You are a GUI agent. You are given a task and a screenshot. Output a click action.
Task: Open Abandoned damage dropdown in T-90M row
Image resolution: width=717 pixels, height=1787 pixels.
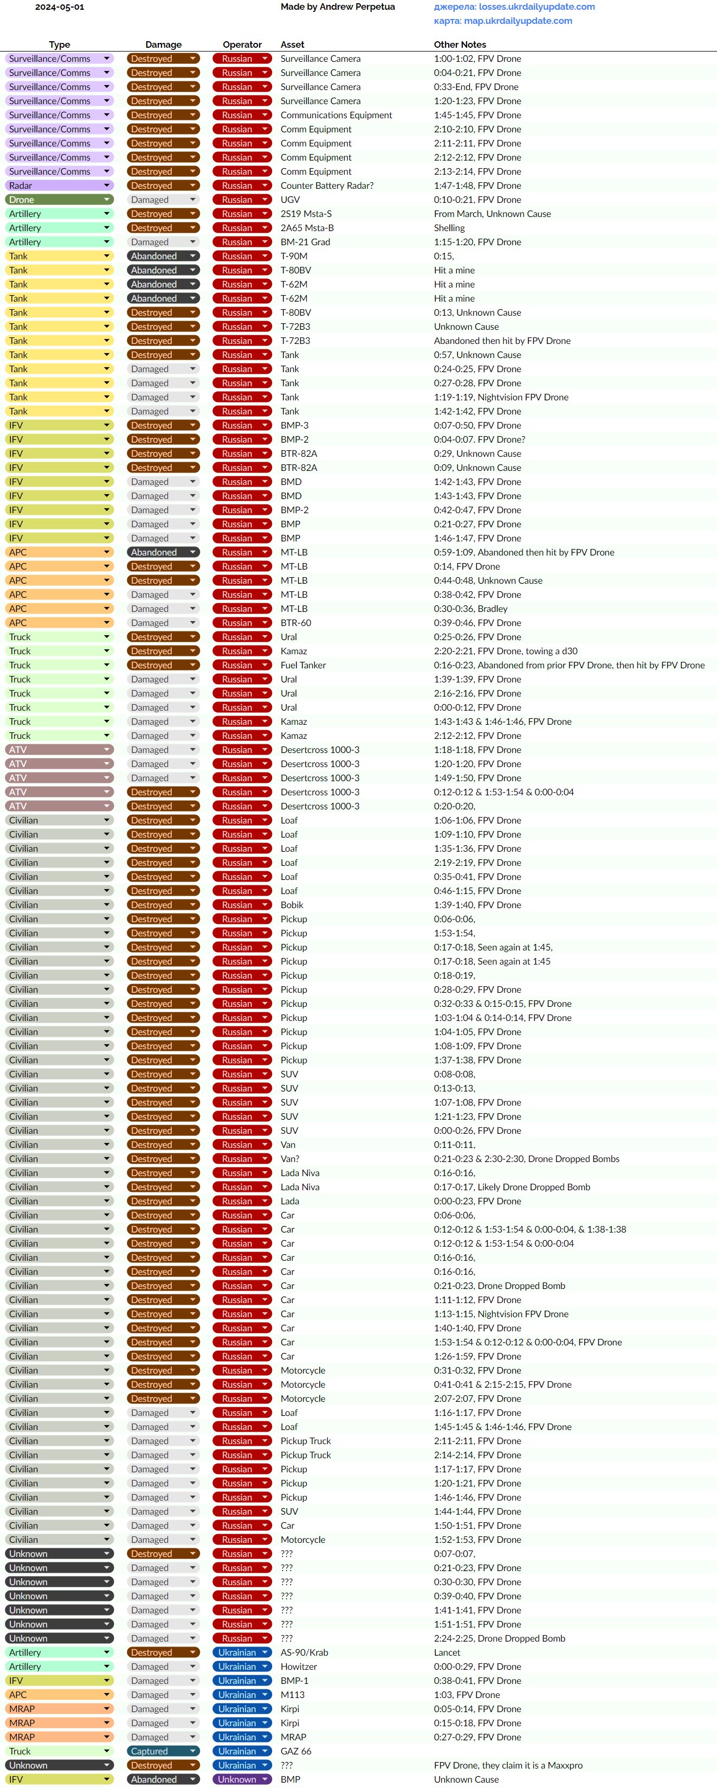tap(164, 256)
